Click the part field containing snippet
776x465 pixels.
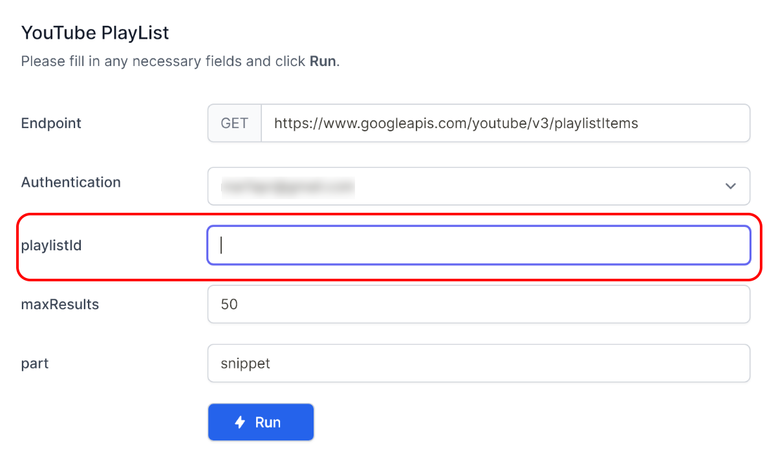point(479,363)
